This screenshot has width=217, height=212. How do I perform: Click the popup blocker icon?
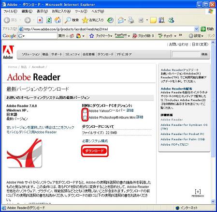click(134, 36)
